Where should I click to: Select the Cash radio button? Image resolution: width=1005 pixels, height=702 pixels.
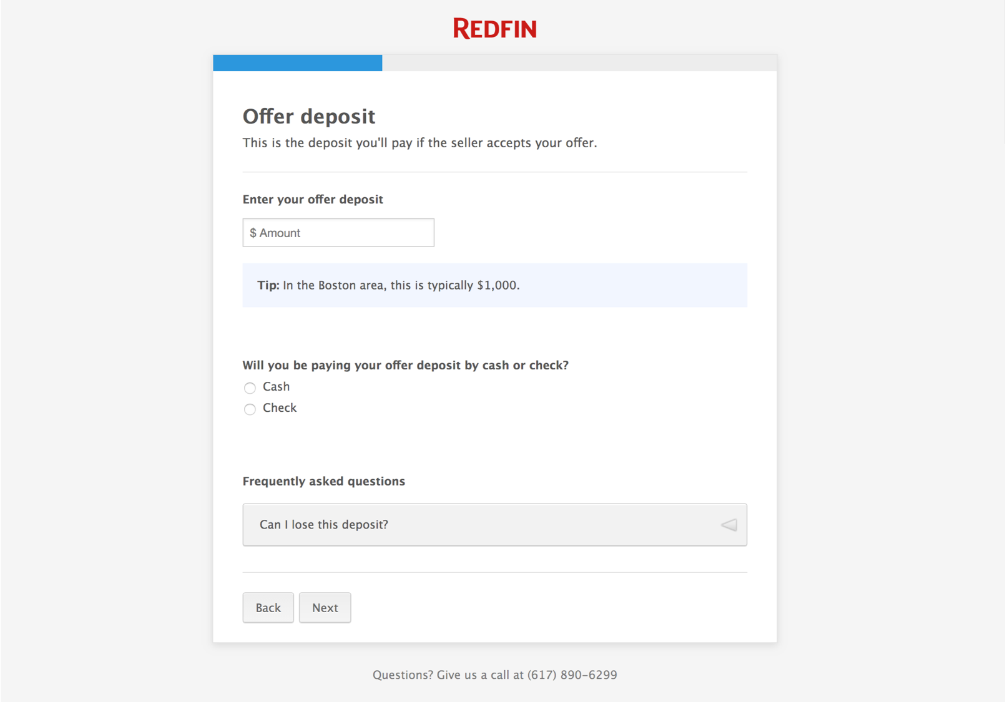pyautogui.click(x=250, y=388)
